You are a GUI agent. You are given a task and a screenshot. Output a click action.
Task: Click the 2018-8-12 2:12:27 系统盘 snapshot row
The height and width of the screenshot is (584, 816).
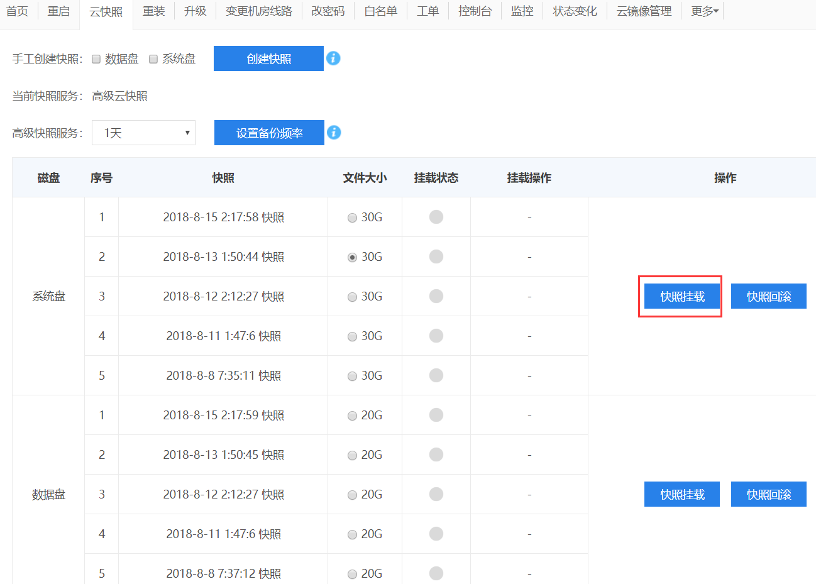tap(223, 296)
